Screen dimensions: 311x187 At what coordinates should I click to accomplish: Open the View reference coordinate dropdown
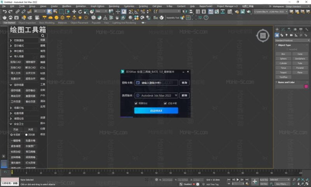(x=101, y=11)
